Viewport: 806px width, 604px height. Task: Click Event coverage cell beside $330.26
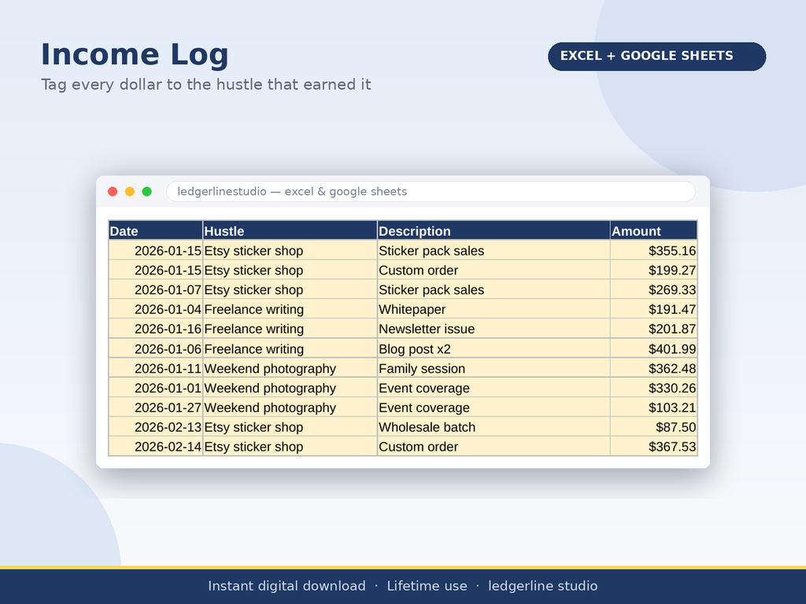coord(494,388)
